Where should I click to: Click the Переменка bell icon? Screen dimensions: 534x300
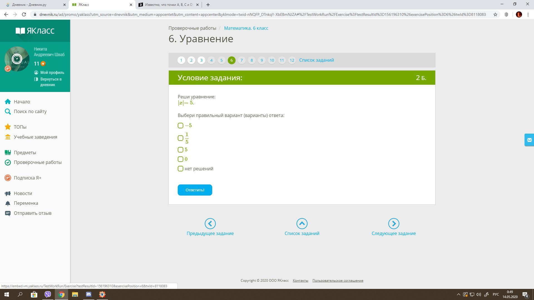(x=8, y=203)
